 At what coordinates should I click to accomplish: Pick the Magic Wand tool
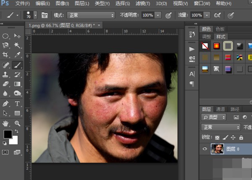[18, 45]
